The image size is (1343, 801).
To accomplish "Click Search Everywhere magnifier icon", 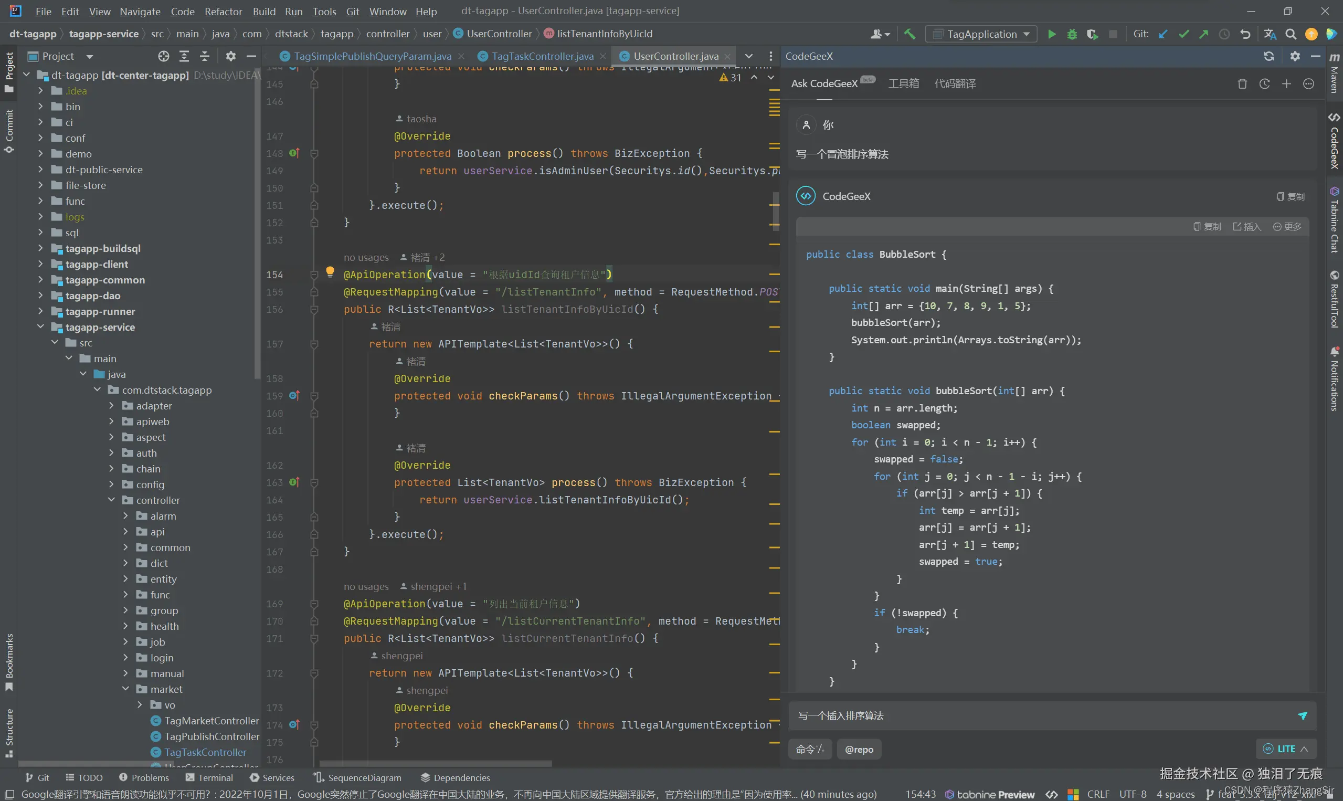I will pyautogui.click(x=1291, y=34).
